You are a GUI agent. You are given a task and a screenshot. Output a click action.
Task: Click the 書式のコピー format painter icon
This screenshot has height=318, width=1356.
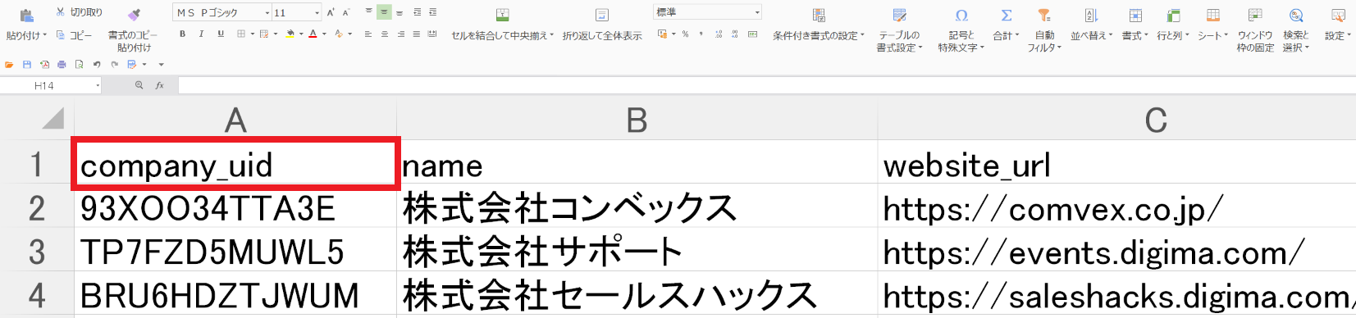[x=135, y=15]
